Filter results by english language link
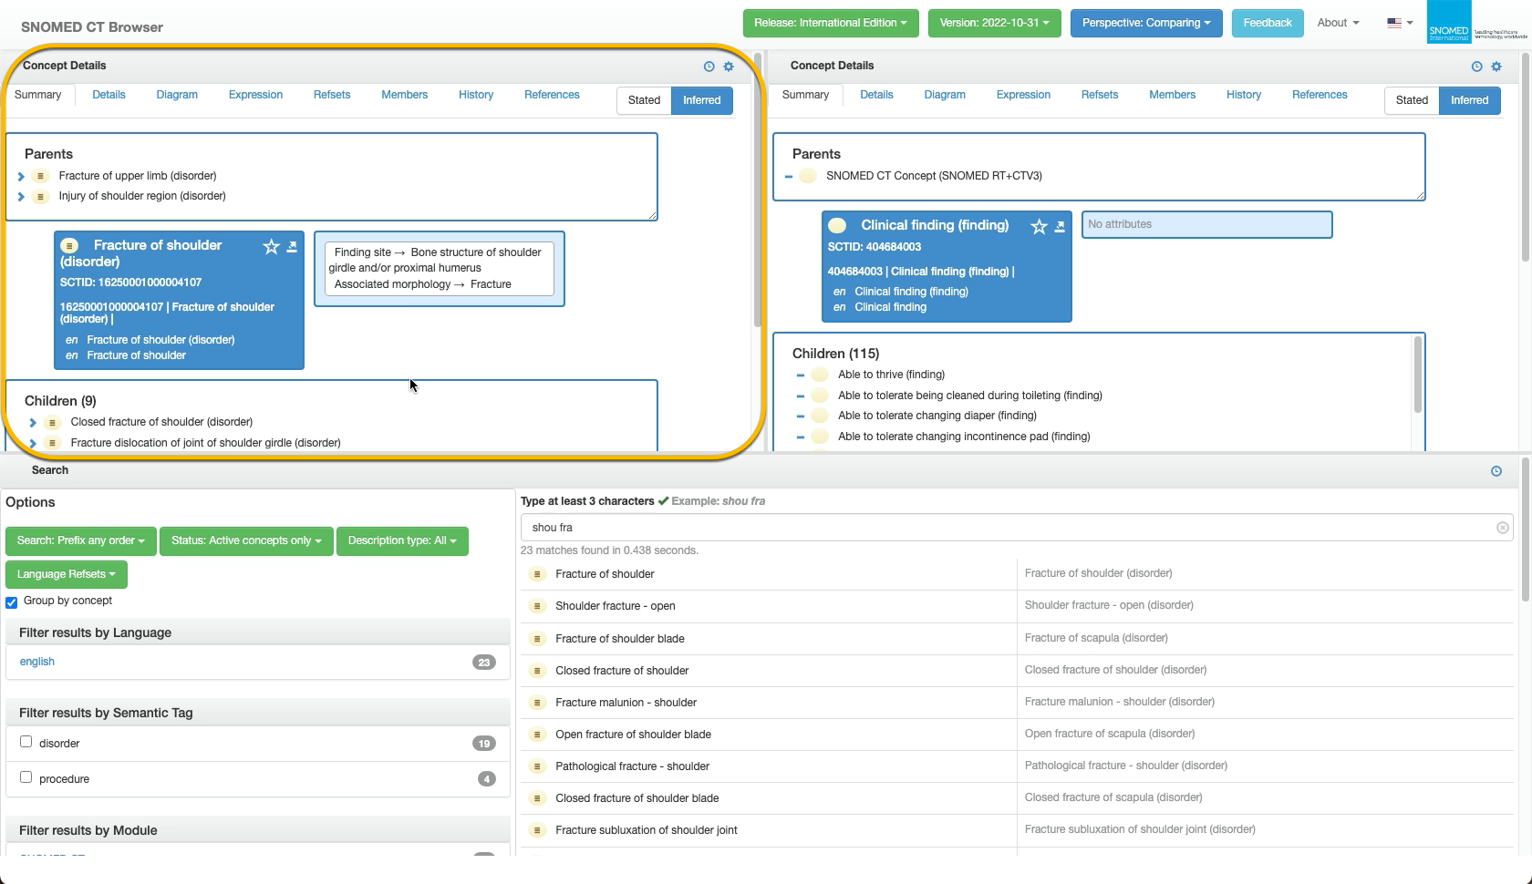Viewport: 1532px width, 884px height. point(37,662)
